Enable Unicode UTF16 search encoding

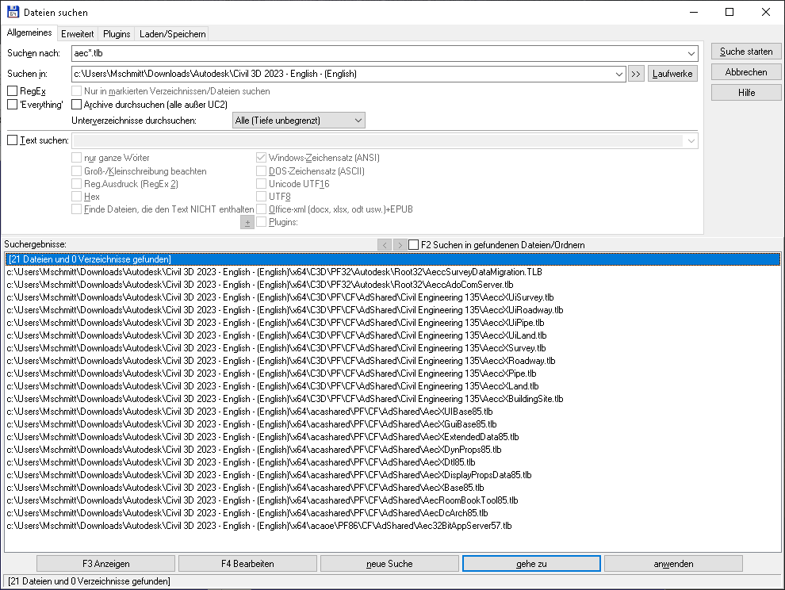[261, 183]
